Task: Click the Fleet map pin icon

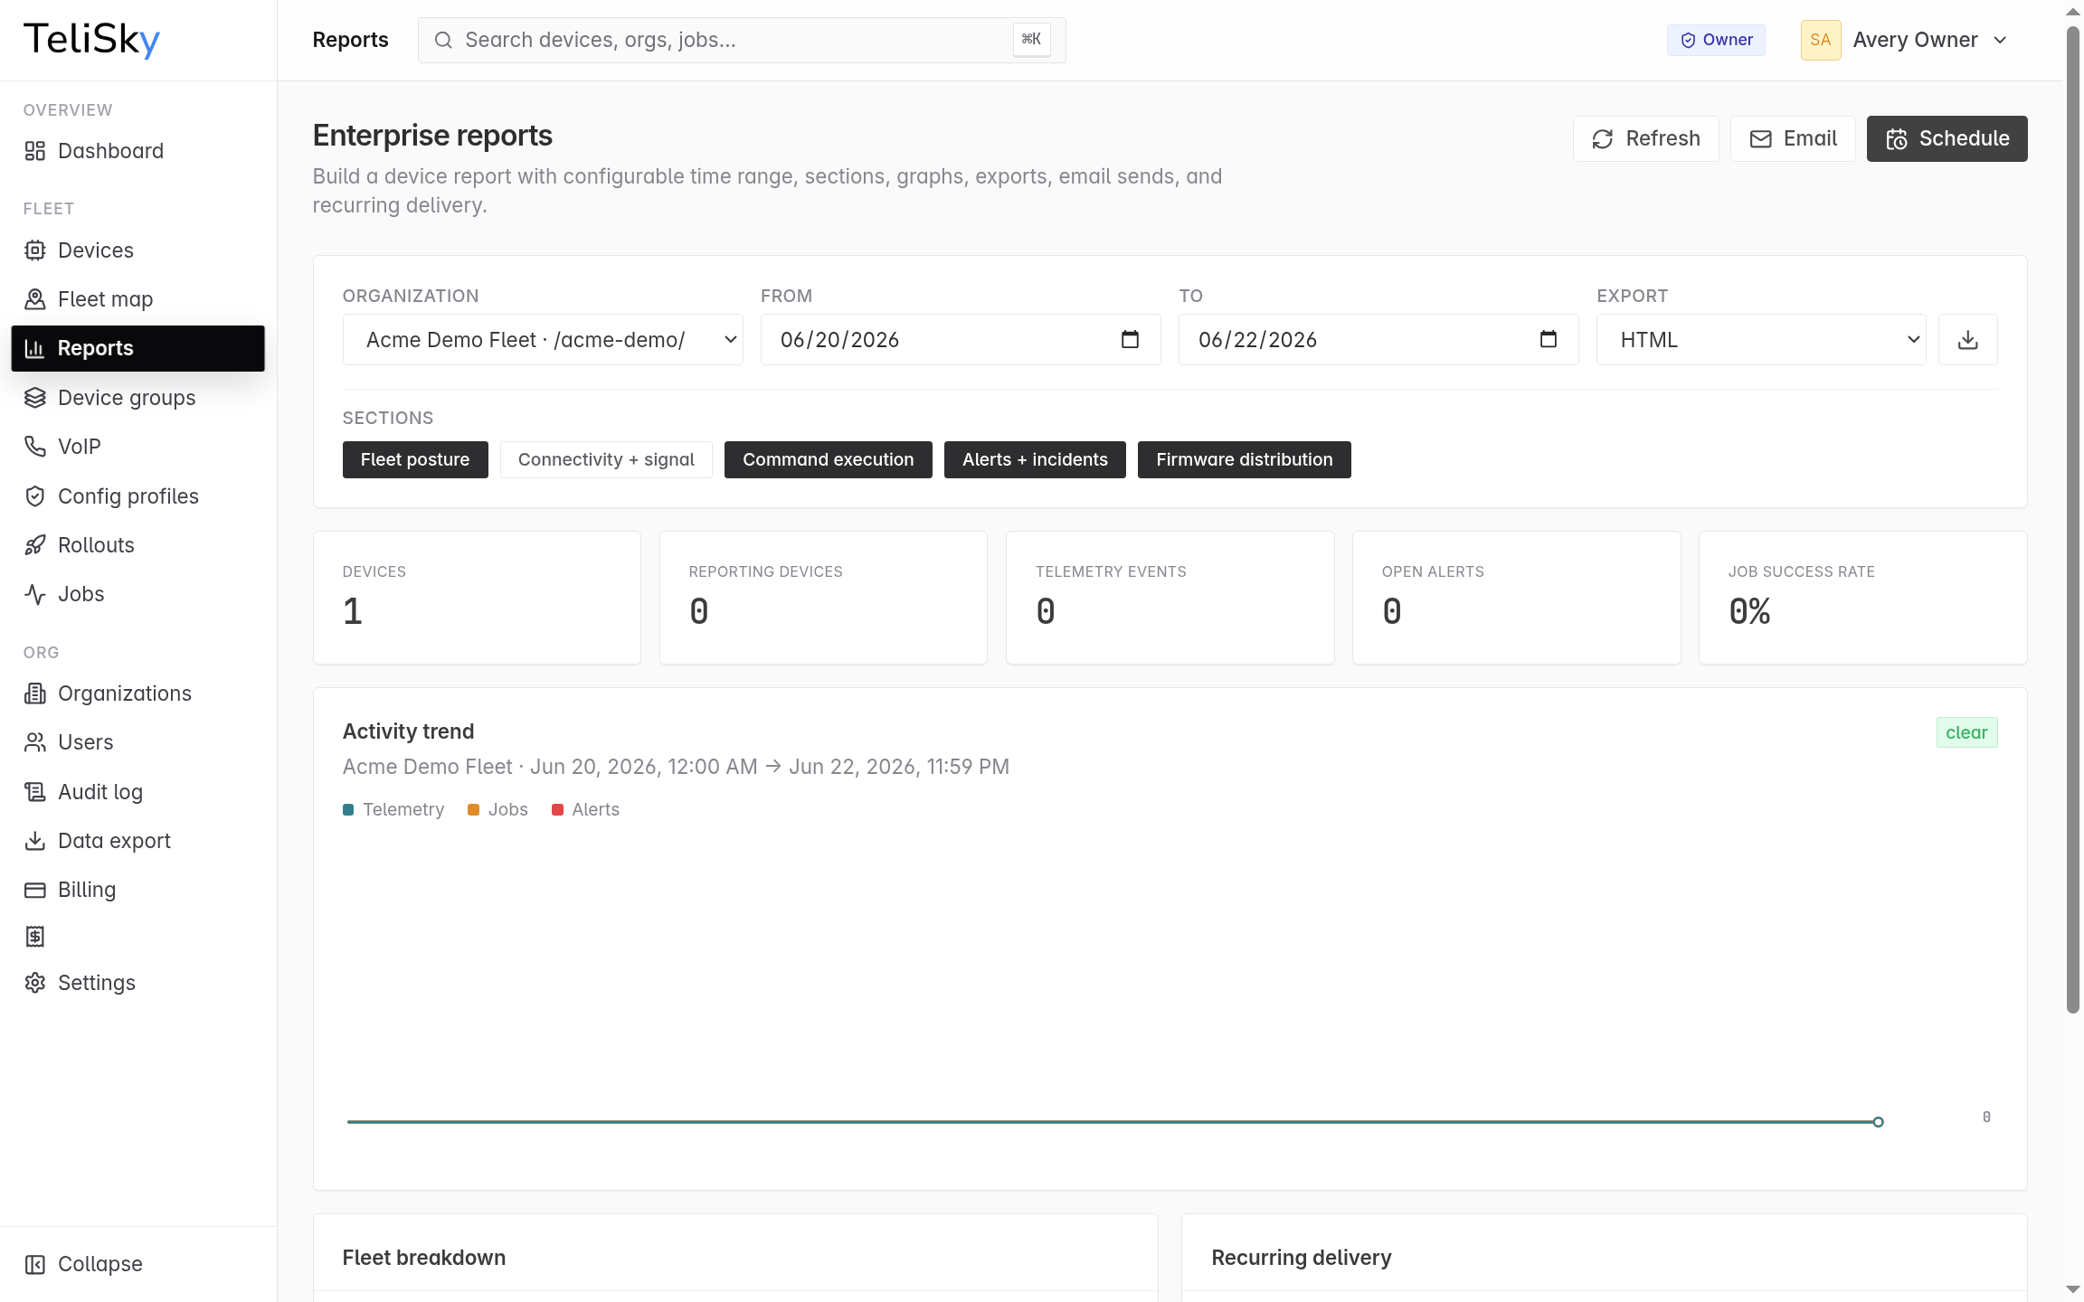Action: tap(35, 299)
